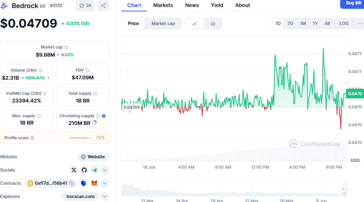
Task: Click the $47.09M FDV value
Action: [x=83, y=78]
